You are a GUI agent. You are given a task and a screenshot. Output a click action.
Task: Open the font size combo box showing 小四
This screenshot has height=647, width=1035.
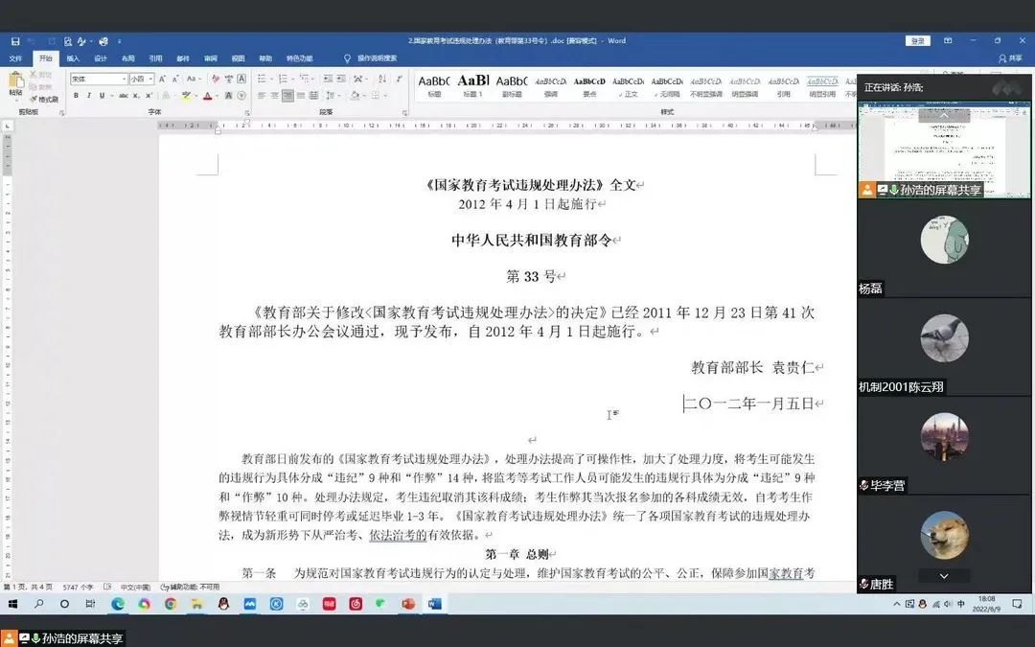coord(142,80)
